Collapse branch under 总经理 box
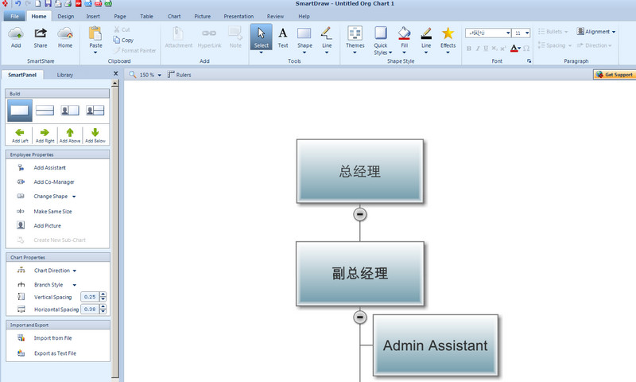 pos(360,214)
